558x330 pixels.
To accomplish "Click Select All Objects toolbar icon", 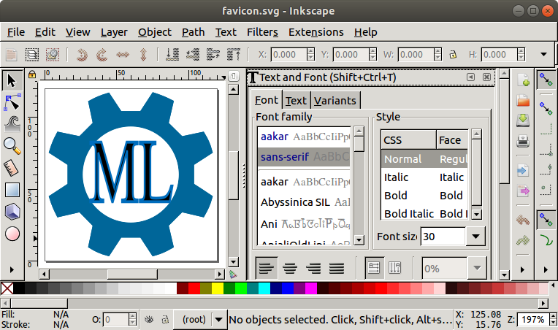I will point(12,55).
